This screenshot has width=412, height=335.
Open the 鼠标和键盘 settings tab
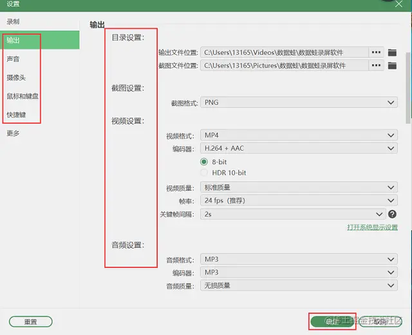(x=40, y=96)
